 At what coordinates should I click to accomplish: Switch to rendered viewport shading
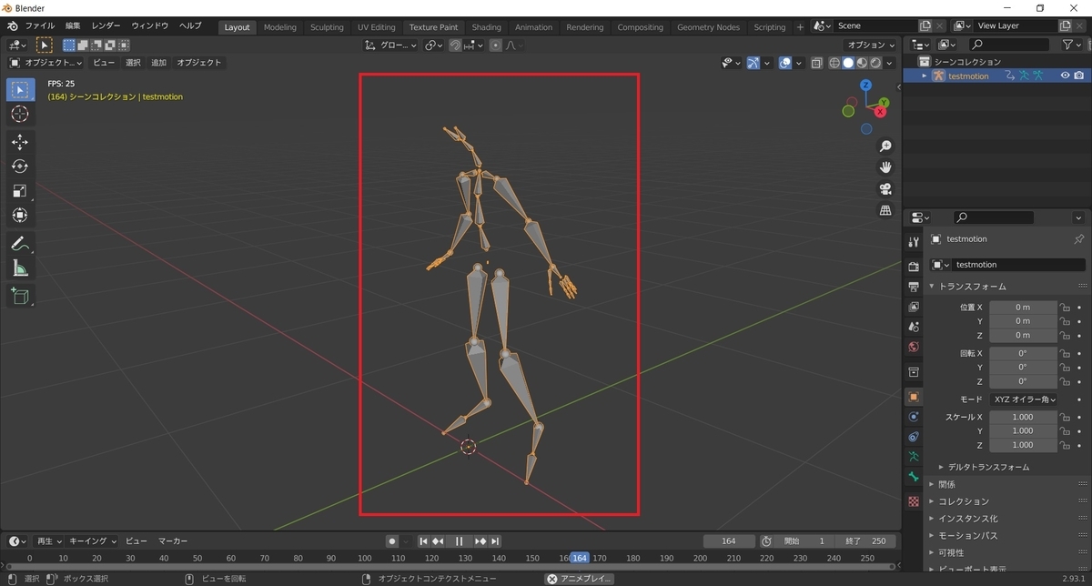[875, 63]
